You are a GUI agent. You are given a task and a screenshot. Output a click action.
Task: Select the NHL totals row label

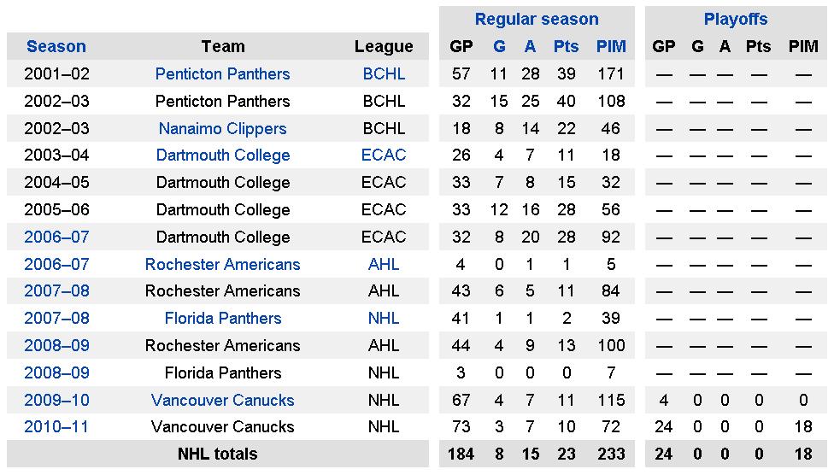[x=217, y=454]
